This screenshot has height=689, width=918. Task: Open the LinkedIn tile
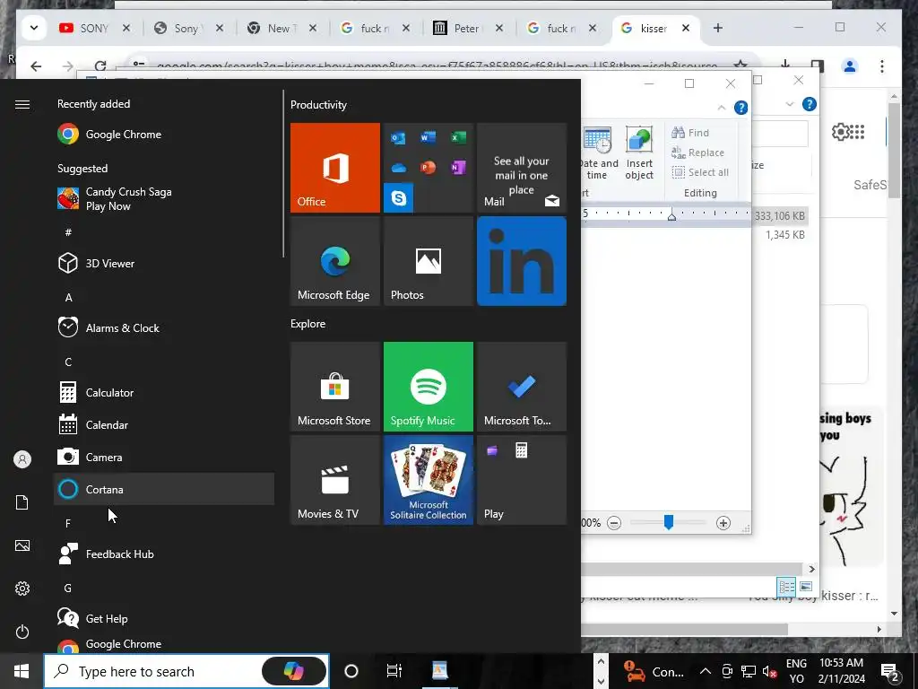[x=522, y=261]
